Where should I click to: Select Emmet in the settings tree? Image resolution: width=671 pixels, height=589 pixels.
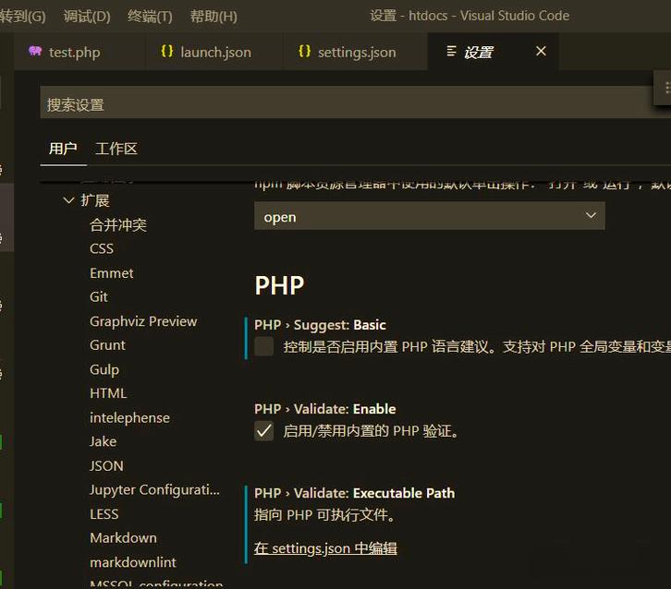pyautogui.click(x=112, y=273)
